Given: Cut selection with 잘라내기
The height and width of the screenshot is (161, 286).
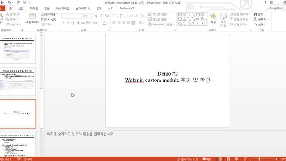Looking at the screenshot, I should click(13, 14).
